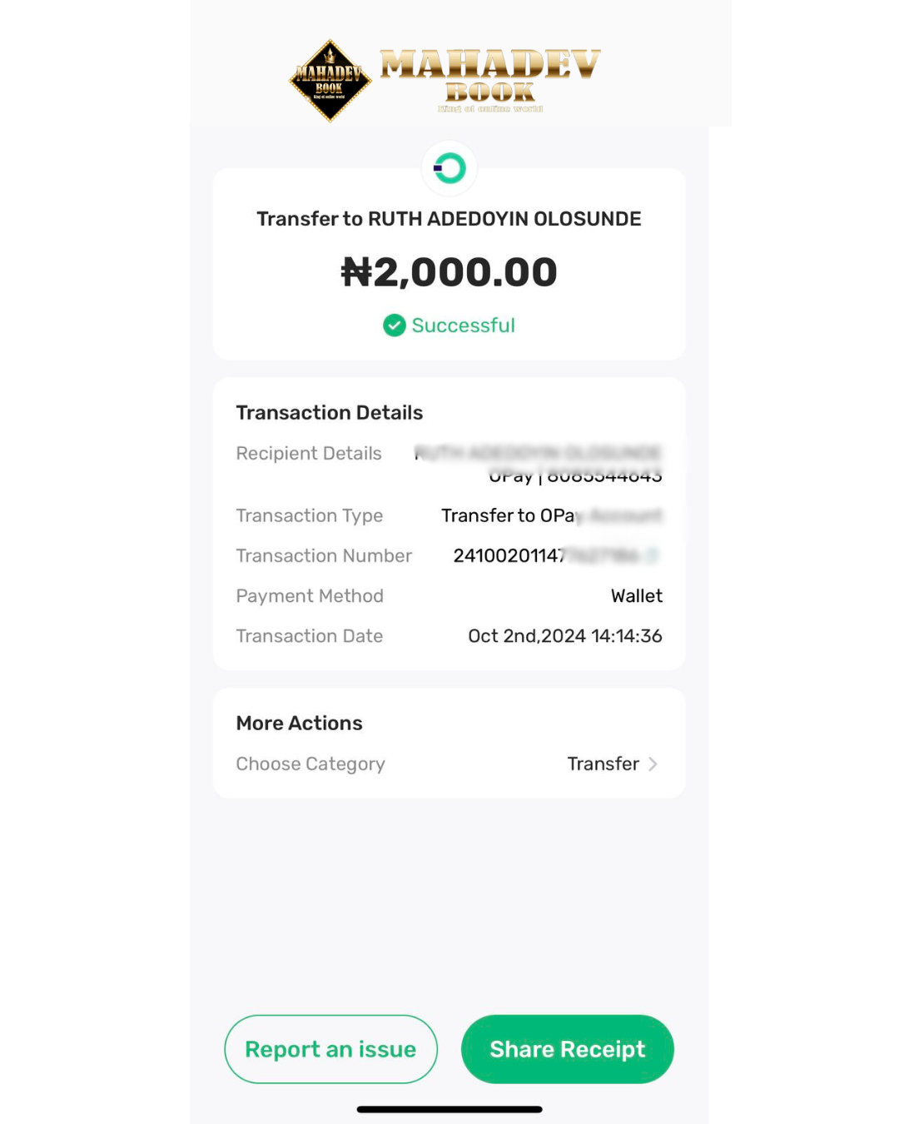Tap the Share Receipt button
The height and width of the screenshot is (1124, 899).
(568, 1049)
